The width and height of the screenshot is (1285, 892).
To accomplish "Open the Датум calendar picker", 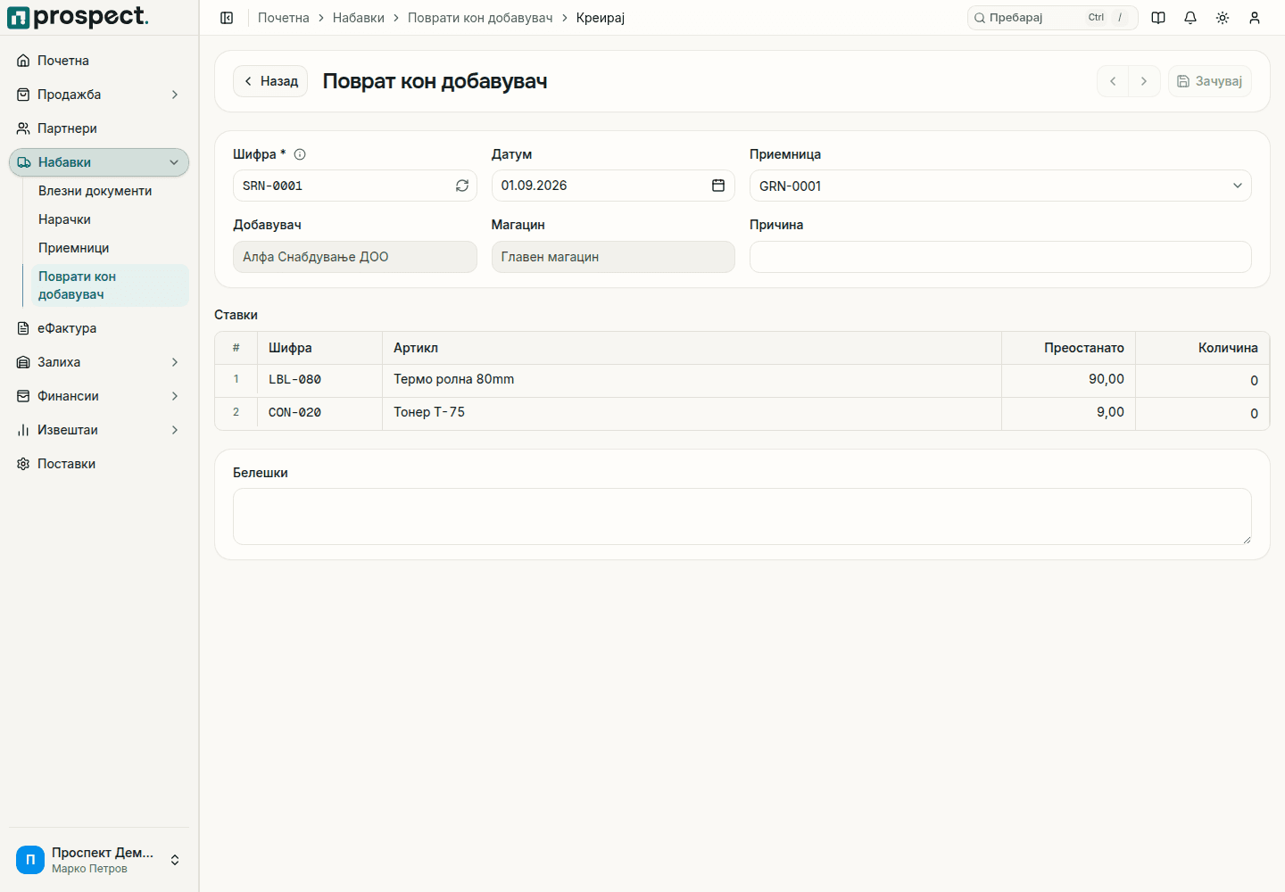I will (x=718, y=186).
